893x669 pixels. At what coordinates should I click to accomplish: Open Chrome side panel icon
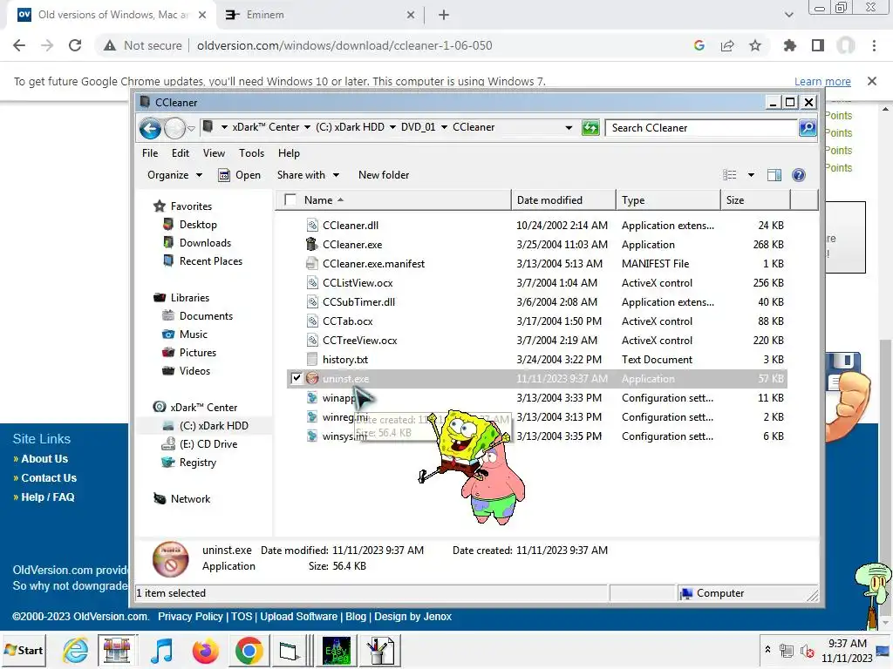point(818,45)
